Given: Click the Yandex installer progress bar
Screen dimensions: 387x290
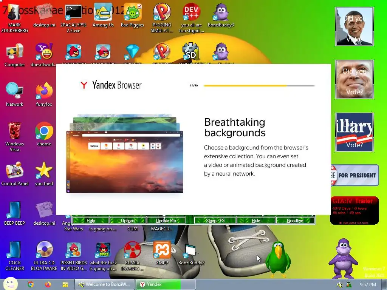Looking at the screenshot, I should pos(259,86).
